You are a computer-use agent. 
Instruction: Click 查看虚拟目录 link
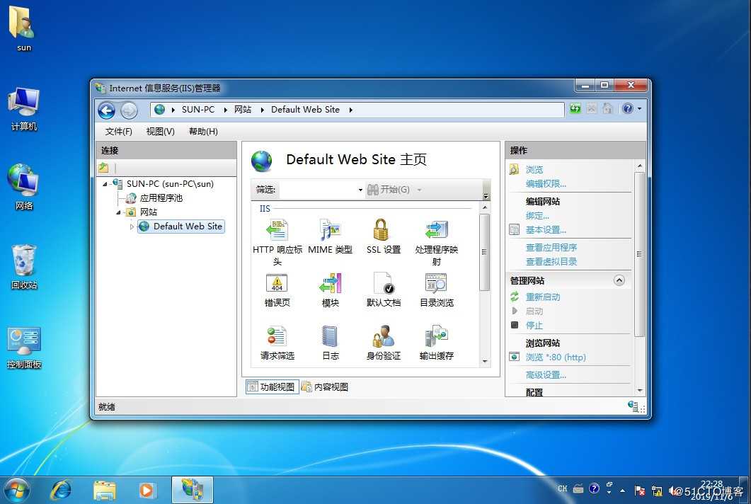pyautogui.click(x=551, y=262)
